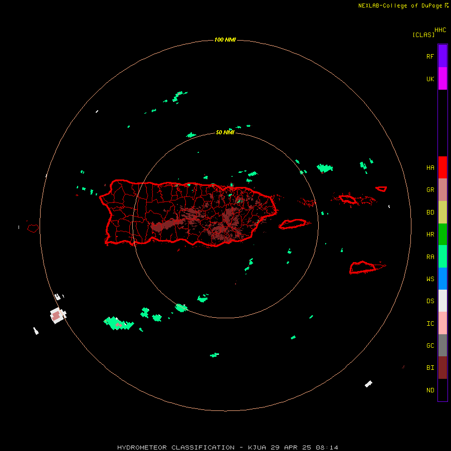Click the BI legend label
Image resolution: width=451 pixels, height=451 pixels.
(x=430, y=368)
